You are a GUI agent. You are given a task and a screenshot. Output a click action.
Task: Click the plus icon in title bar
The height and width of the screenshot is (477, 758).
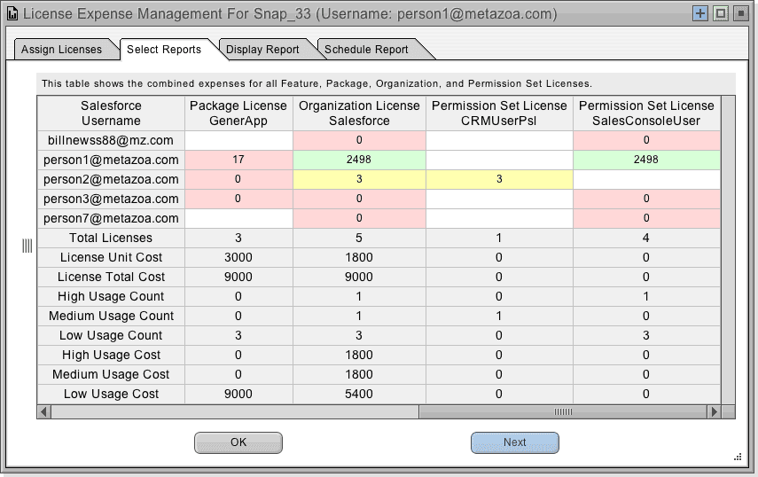pyautogui.click(x=700, y=13)
